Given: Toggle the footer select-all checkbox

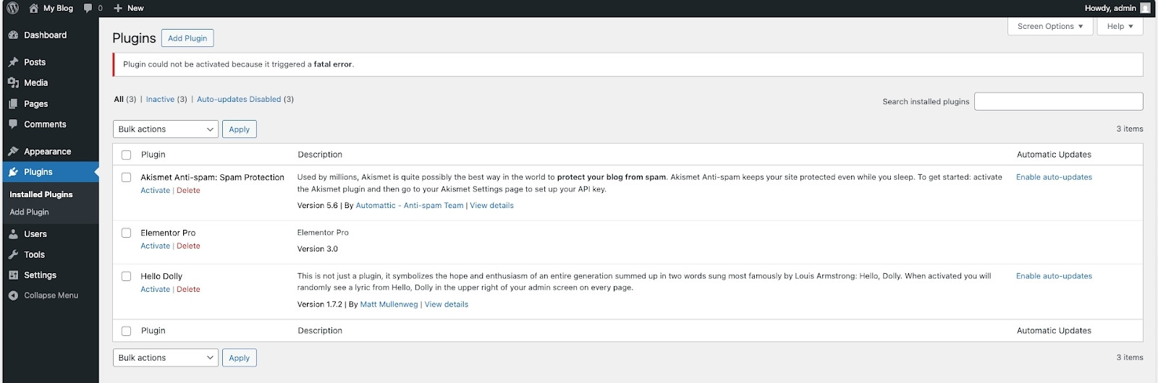Looking at the screenshot, I should click(126, 331).
